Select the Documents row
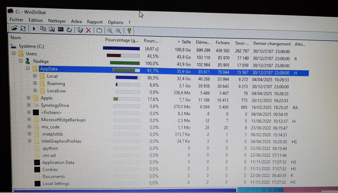Screen dimensions: 338x193 (x=53, y=176)
